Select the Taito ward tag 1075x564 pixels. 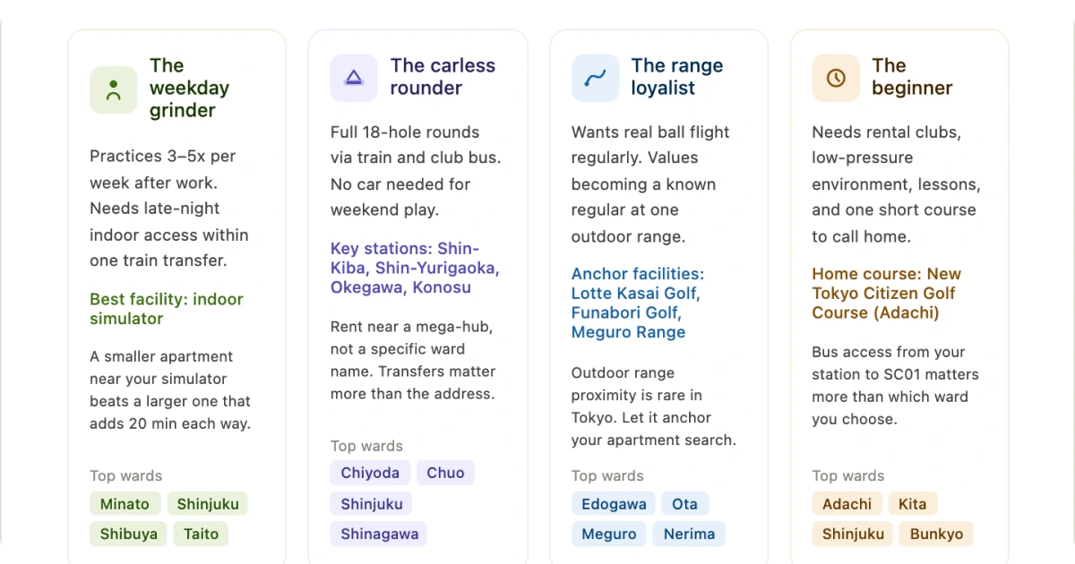[x=201, y=534]
